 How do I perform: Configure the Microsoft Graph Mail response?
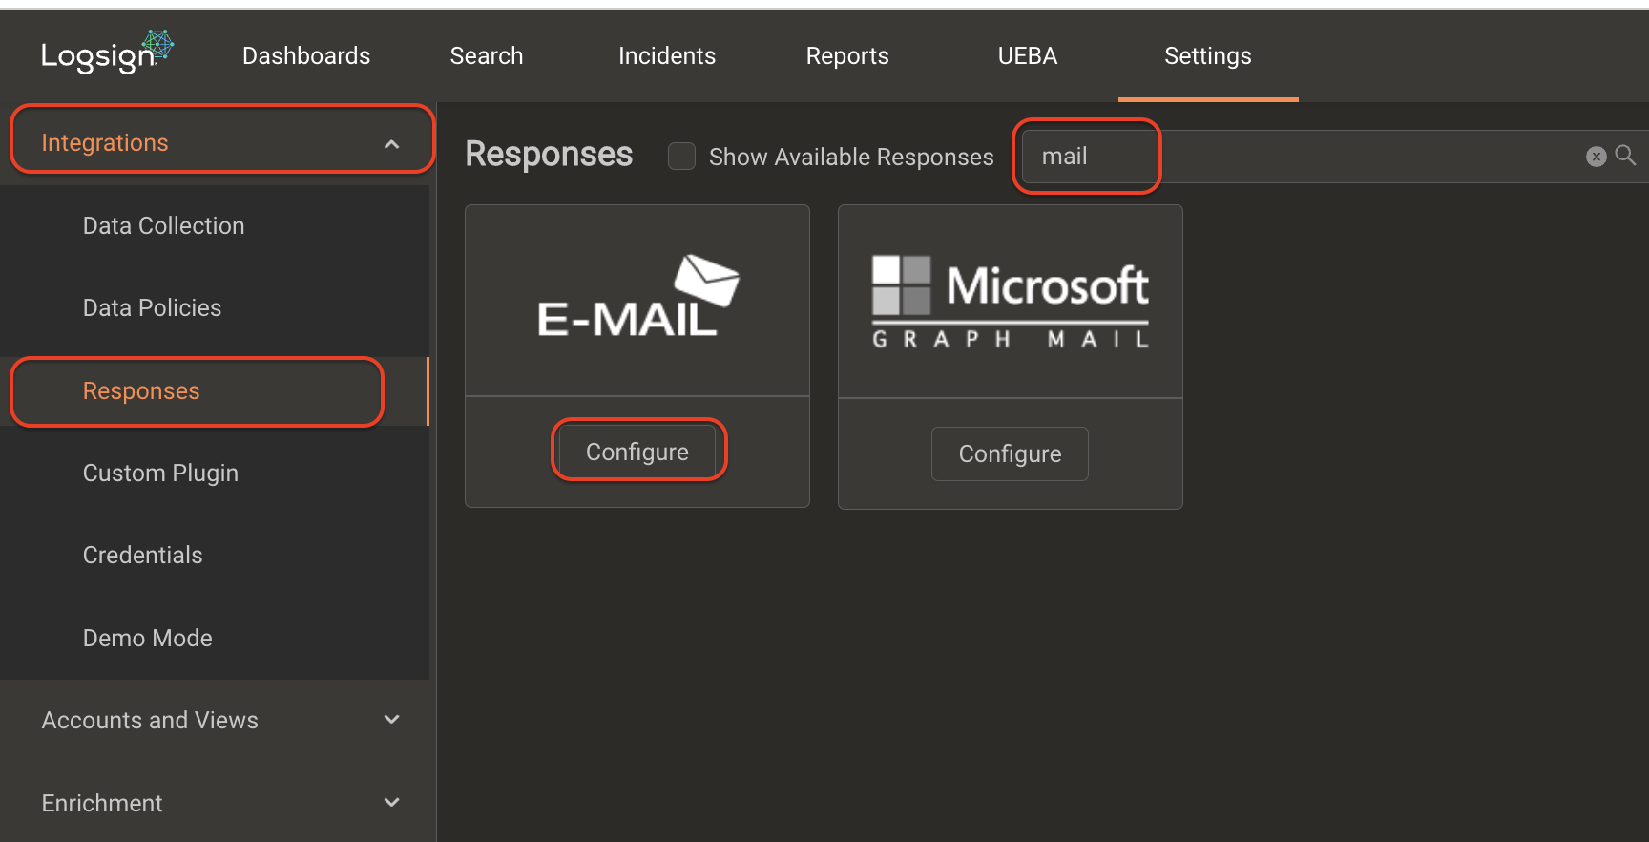click(1010, 453)
